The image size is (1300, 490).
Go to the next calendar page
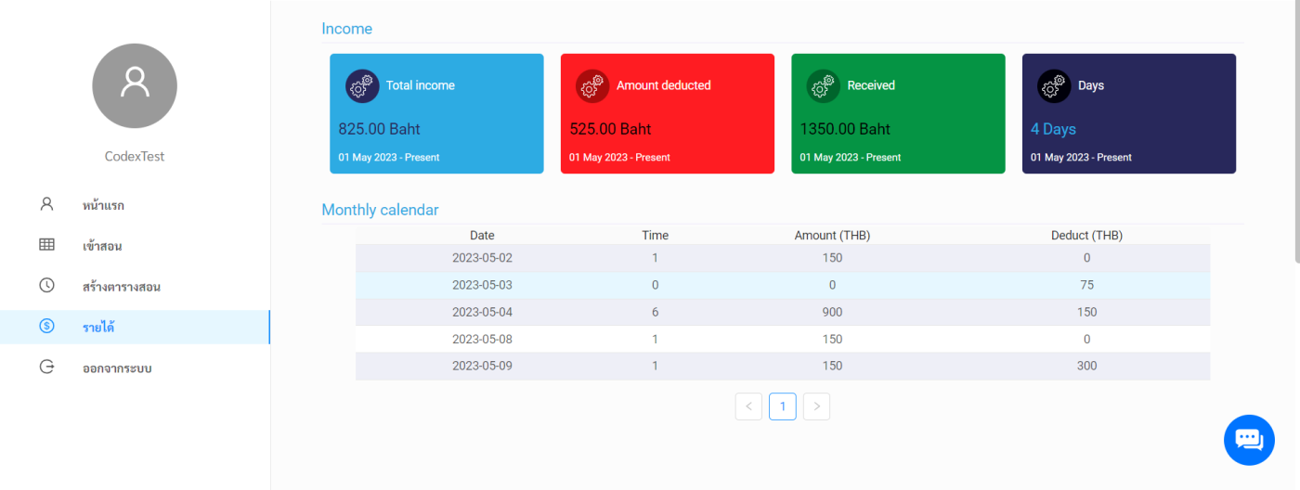pos(816,406)
